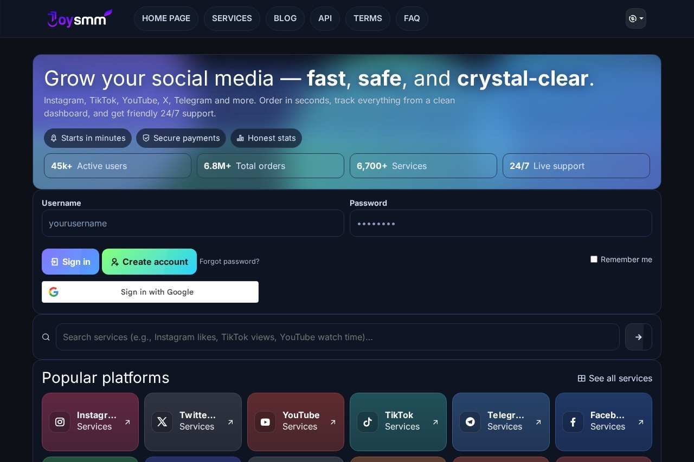Click the 6.8M+ Total orders stat
Image resolution: width=694 pixels, height=462 pixels.
click(271, 166)
